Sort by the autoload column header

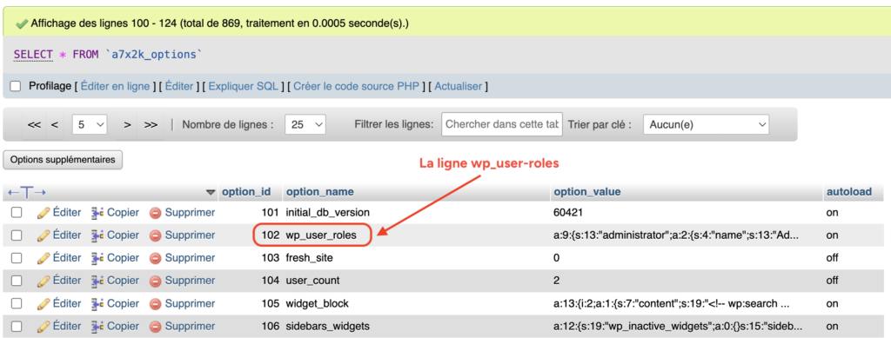coord(849,192)
